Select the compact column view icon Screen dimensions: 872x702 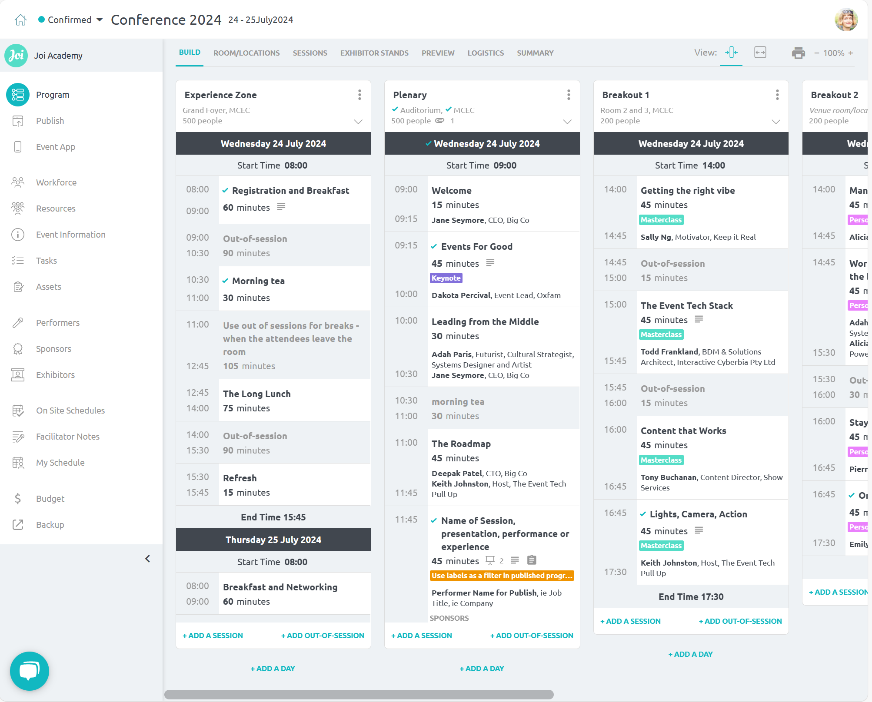[731, 53]
